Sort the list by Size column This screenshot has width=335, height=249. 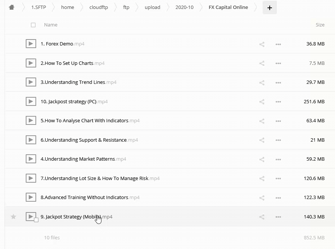click(x=320, y=25)
